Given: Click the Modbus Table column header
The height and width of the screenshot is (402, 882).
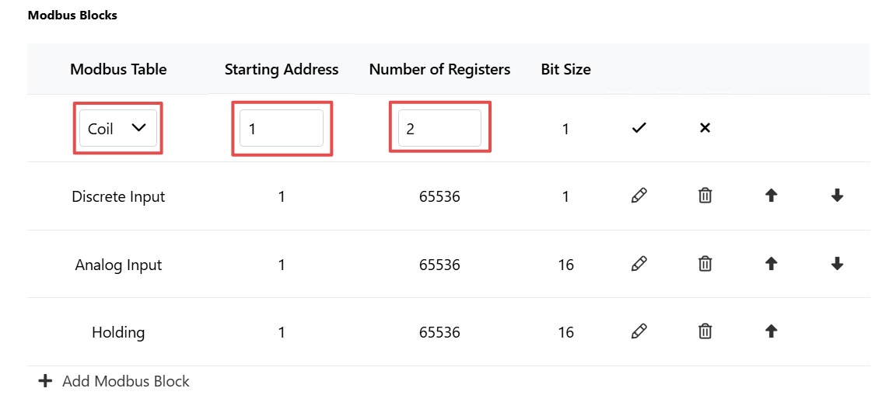Looking at the screenshot, I should coord(118,70).
